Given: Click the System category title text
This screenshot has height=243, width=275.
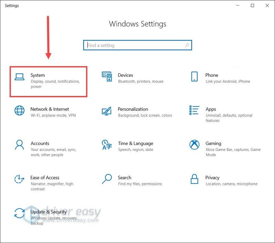Looking at the screenshot, I should point(37,75).
